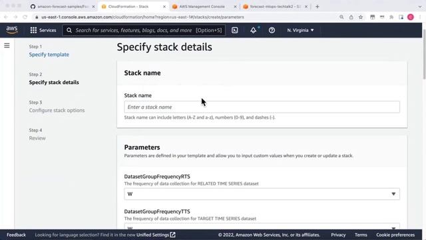426x240 pixels.
Task: Open Cookie preferences
Action: pos(395,235)
